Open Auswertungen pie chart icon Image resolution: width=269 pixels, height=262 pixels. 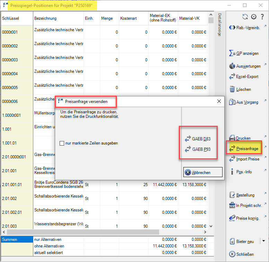[232, 66]
